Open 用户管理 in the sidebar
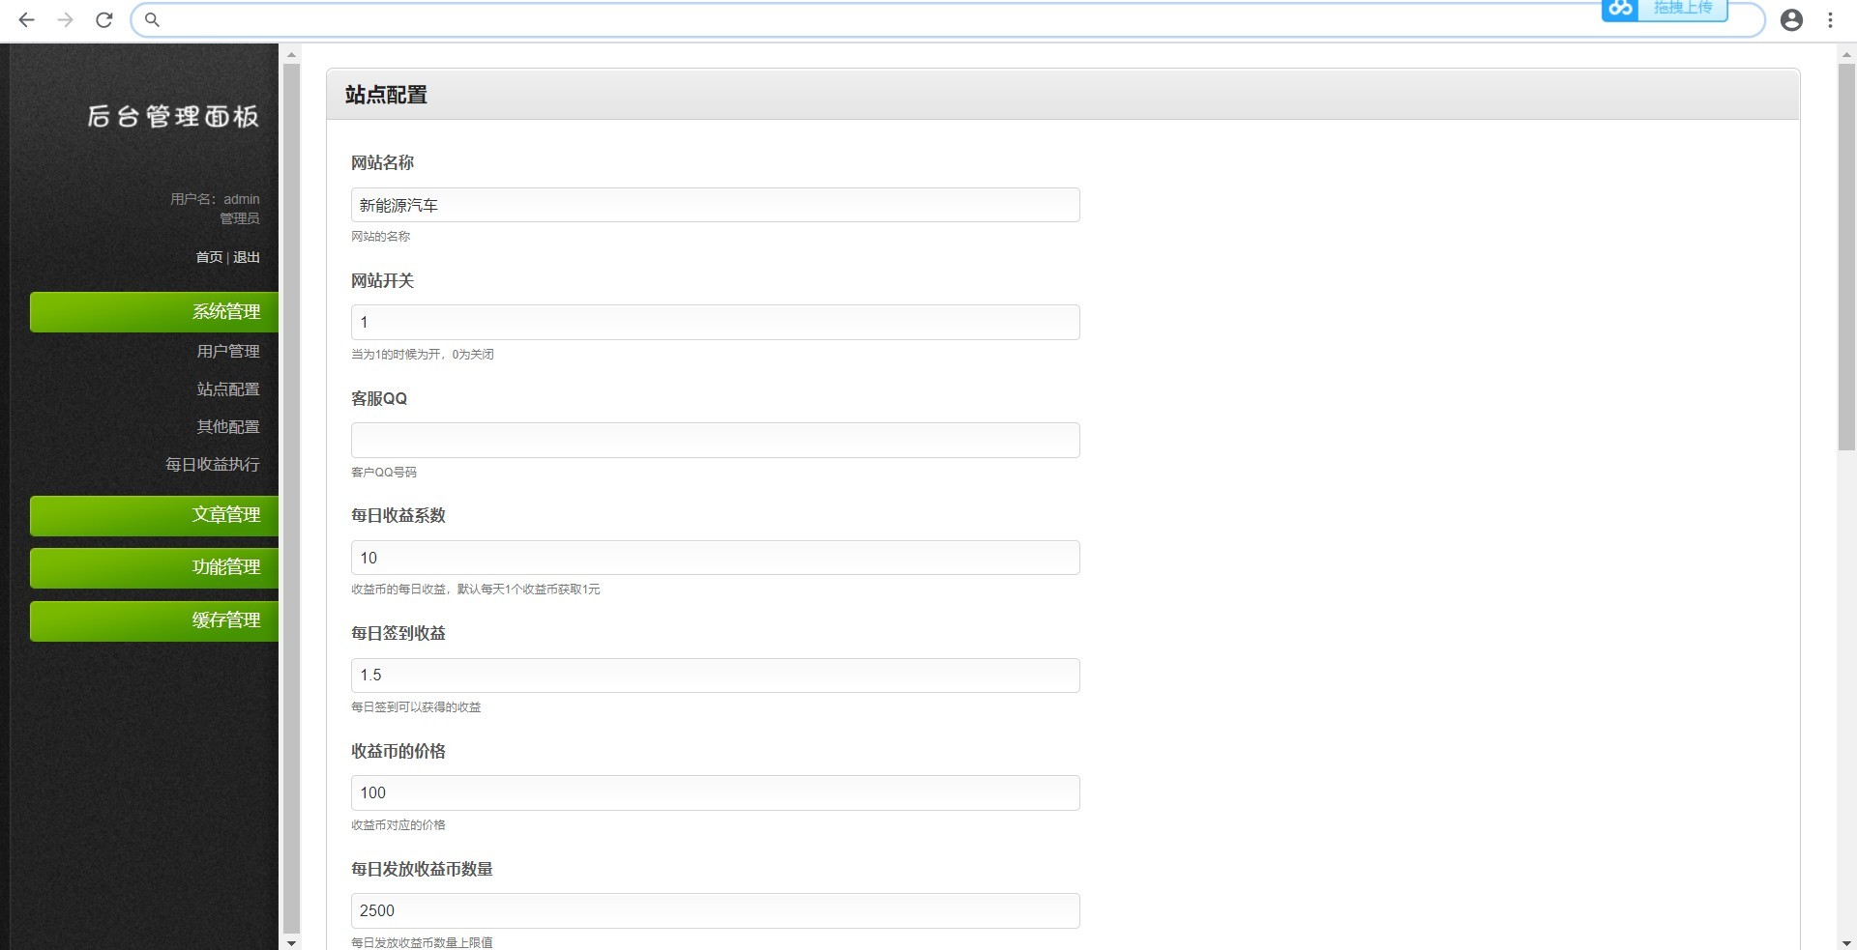The width and height of the screenshot is (1857, 950). [228, 351]
